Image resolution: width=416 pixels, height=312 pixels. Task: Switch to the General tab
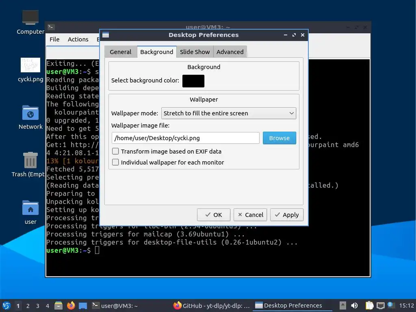click(x=120, y=52)
